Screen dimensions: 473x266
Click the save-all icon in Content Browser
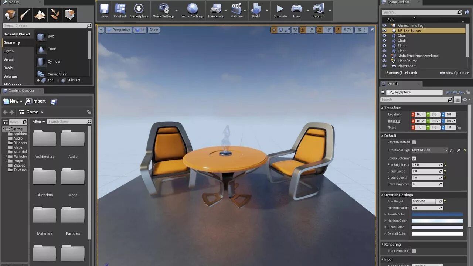click(54, 101)
